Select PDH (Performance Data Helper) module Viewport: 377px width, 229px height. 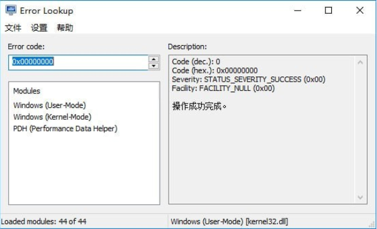pos(65,129)
